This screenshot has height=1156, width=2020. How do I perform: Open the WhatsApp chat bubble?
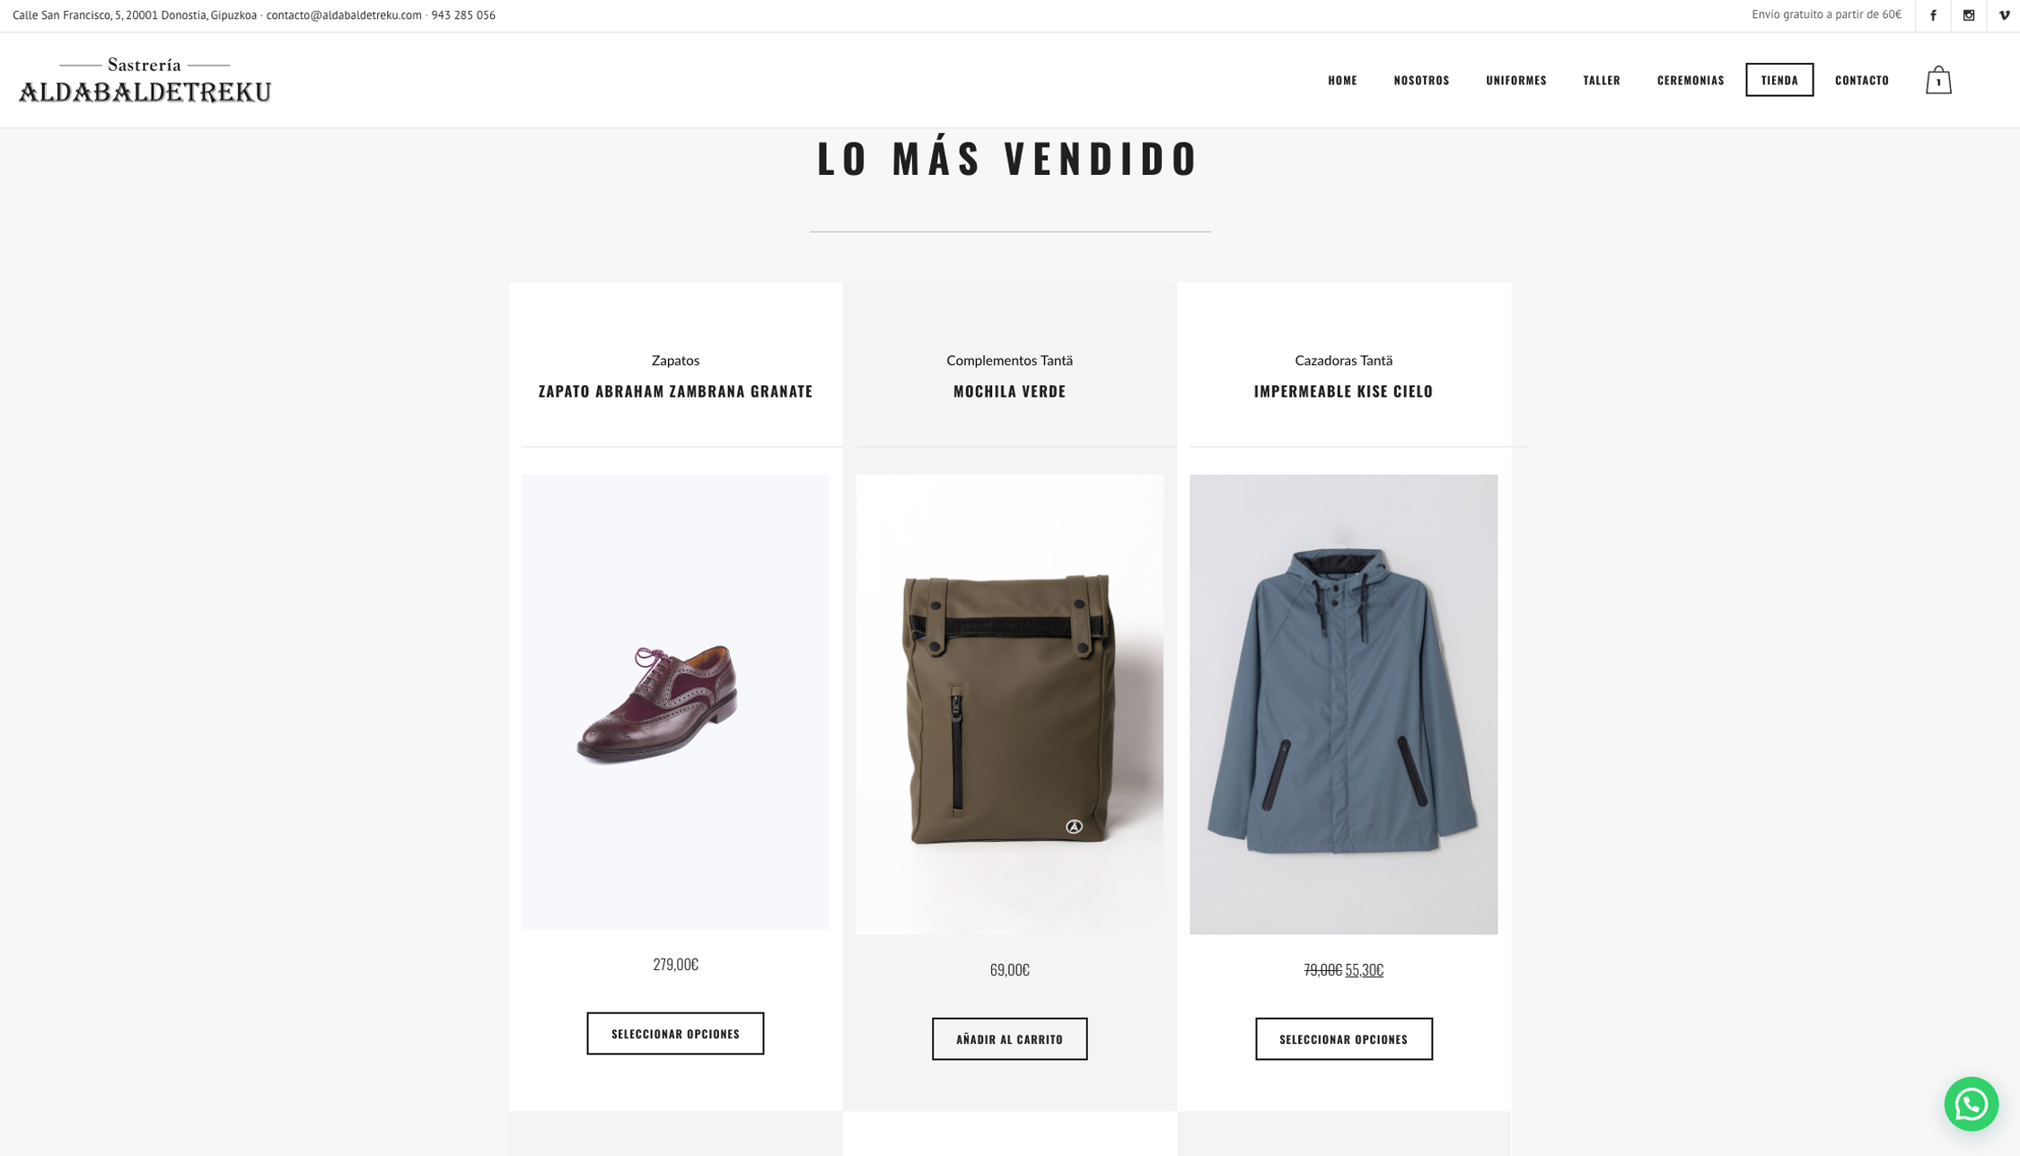1971,1104
